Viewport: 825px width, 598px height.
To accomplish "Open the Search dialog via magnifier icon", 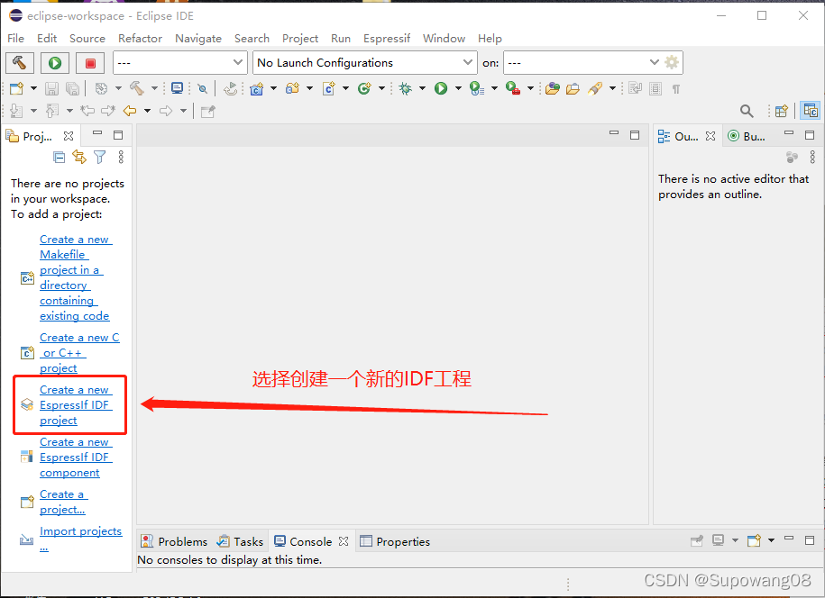I will click(x=746, y=110).
